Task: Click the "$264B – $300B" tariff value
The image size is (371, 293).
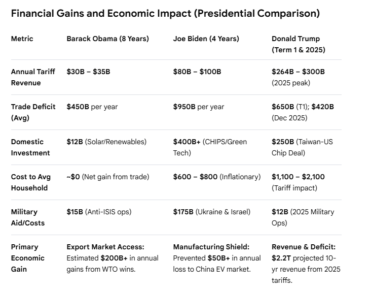Action: pyautogui.click(x=298, y=72)
